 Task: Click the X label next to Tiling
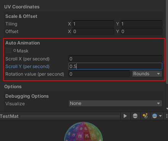69,24
